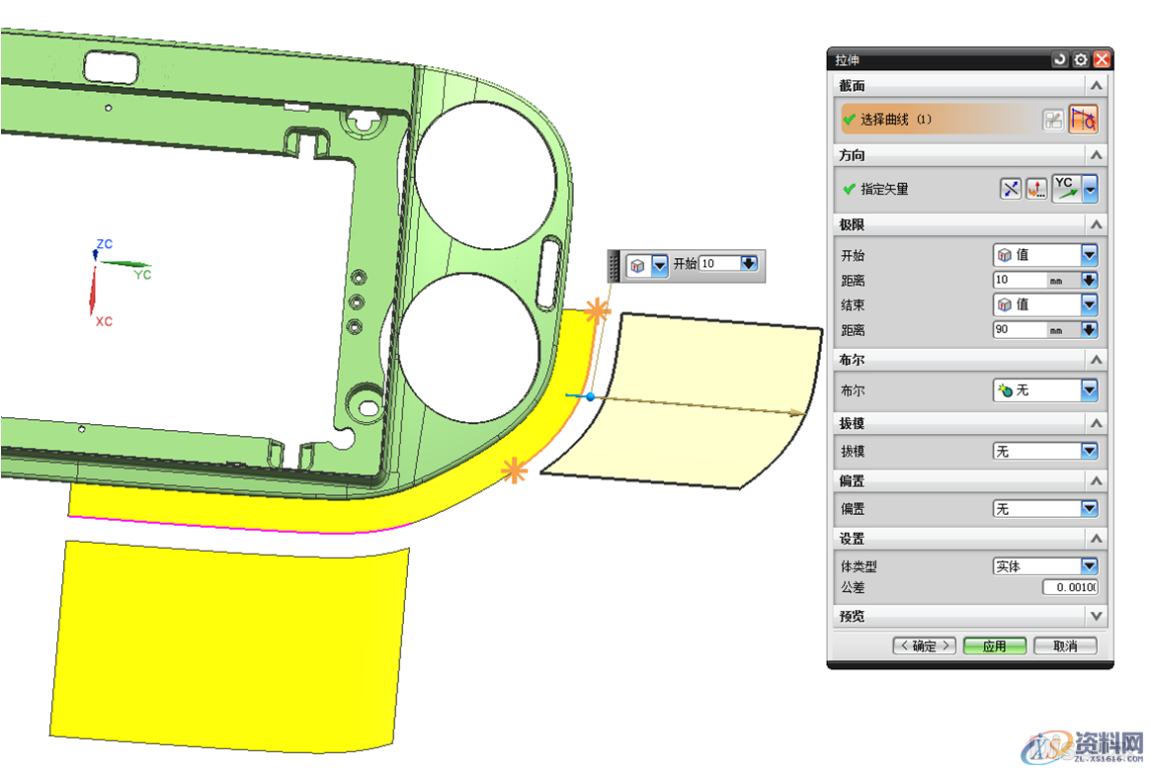The width and height of the screenshot is (1151, 772).
Task: Collapse the 极限 section
Action: tap(1095, 225)
